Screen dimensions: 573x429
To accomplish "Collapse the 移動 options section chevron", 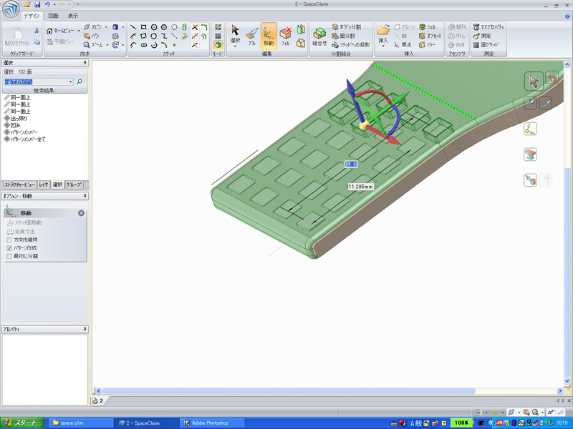I will [x=81, y=213].
